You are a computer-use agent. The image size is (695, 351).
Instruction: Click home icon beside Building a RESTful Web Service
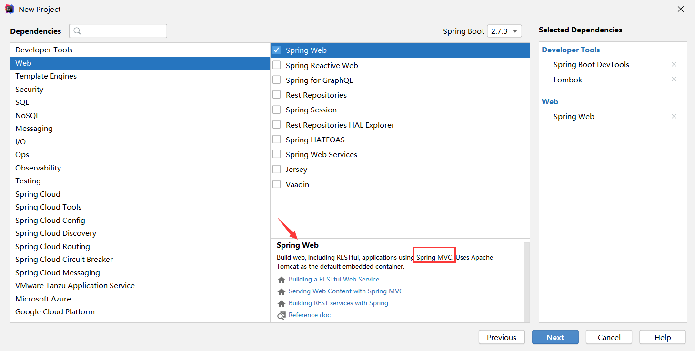(282, 280)
